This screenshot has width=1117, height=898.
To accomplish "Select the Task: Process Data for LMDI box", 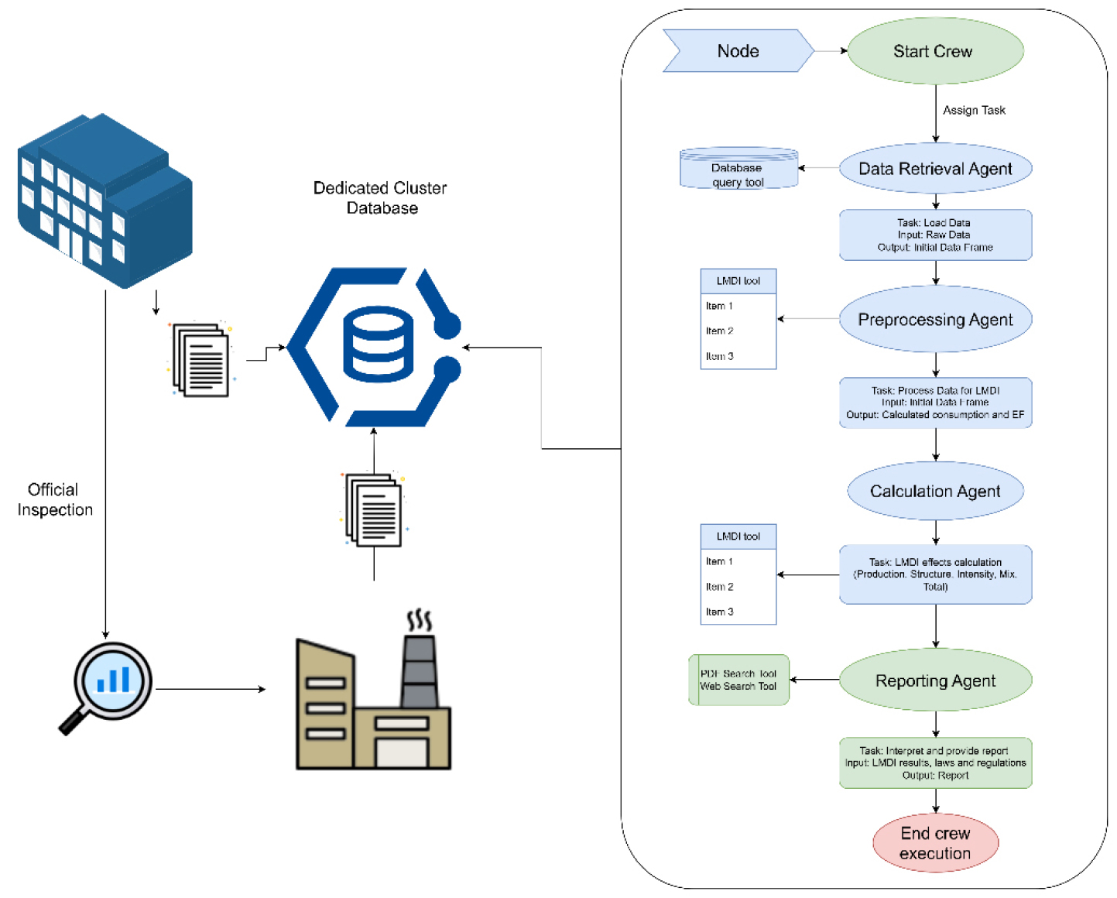I will click(x=935, y=403).
